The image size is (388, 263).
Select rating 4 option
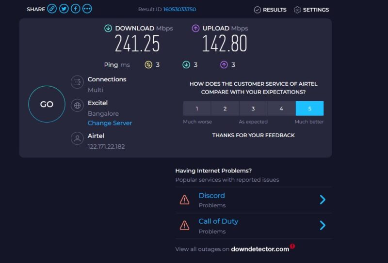281,108
